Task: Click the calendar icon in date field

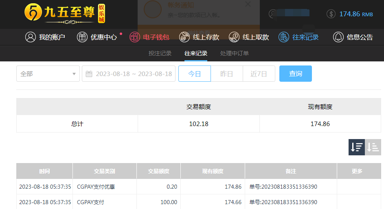Action: click(89, 74)
